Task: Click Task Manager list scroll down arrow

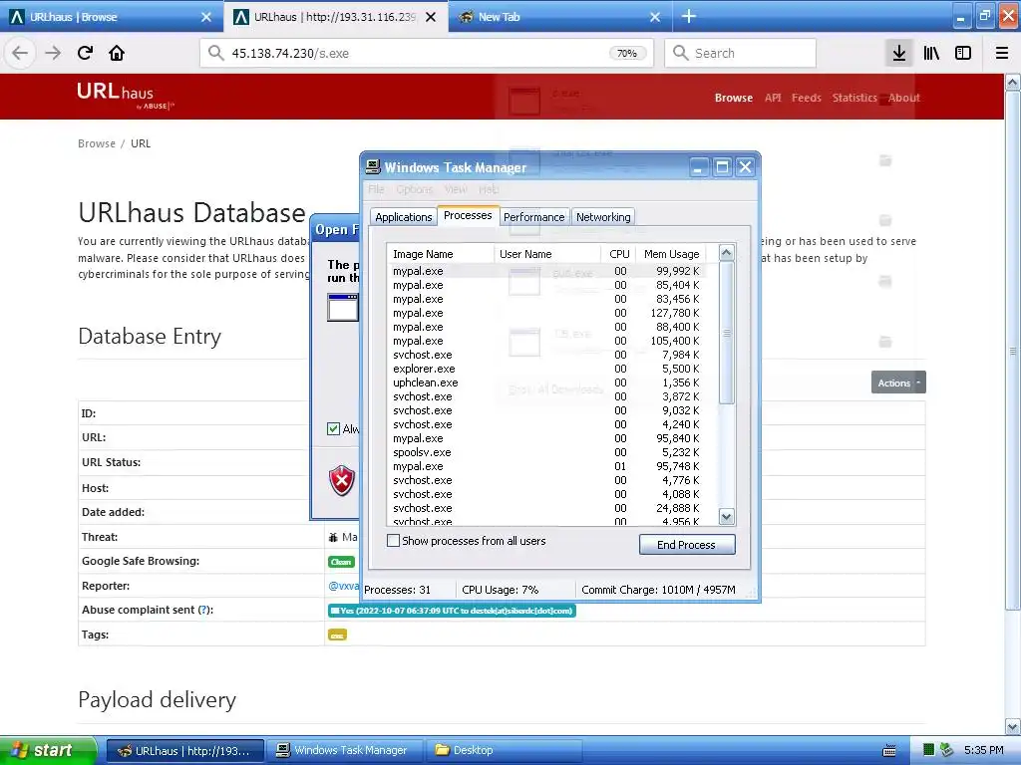Action: click(x=727, y=517)
